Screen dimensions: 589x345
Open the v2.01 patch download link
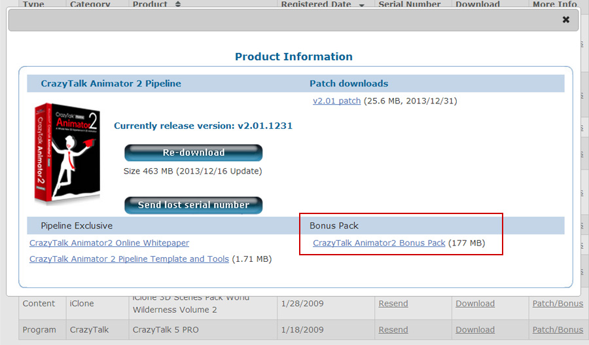[x=336, y=101]
